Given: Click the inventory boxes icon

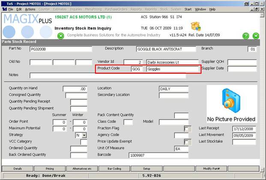Looking at the screenshot, I should coord(196,26).
